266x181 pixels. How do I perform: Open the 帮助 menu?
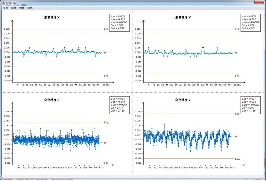[30, 8]
